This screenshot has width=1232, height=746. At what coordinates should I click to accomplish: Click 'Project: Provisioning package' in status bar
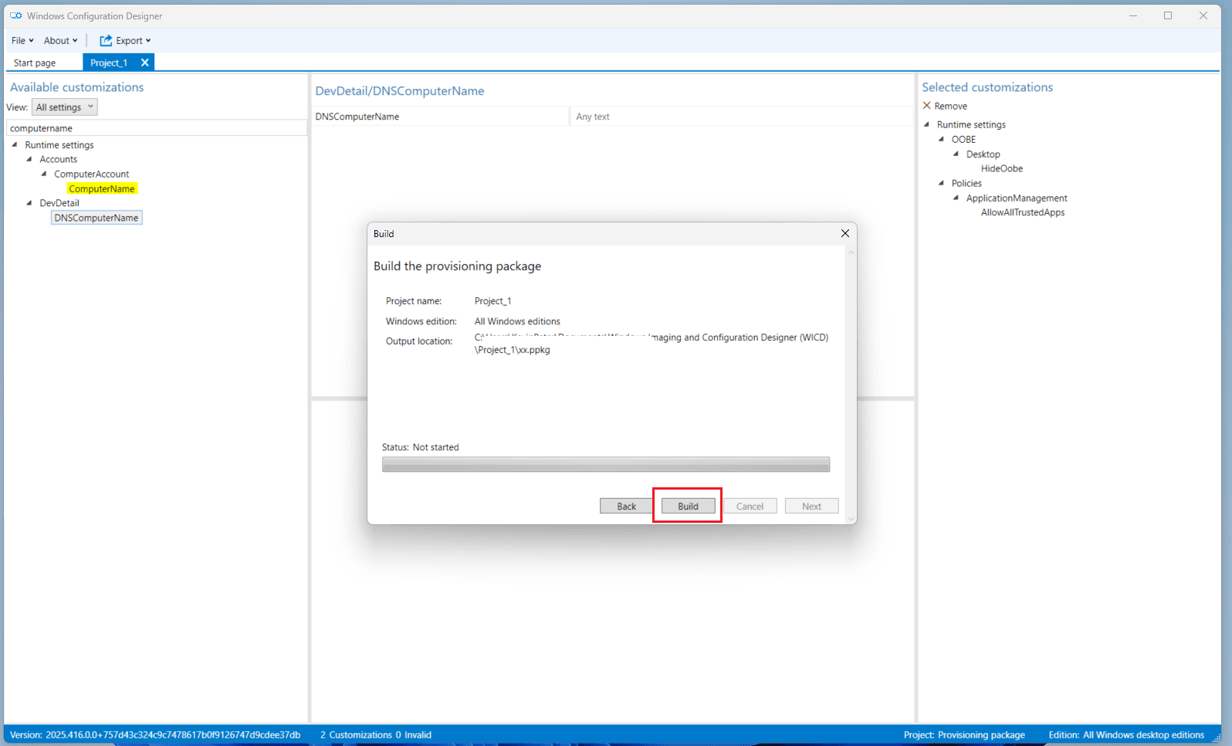point(964,734)
